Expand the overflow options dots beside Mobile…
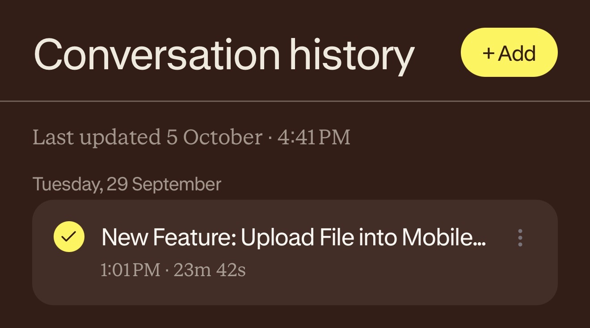 pyautogui.click(x=520, y=238)
